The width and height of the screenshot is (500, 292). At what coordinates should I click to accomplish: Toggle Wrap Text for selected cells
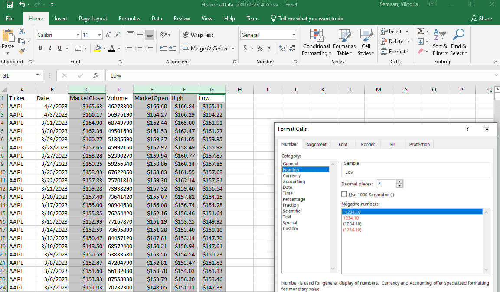point(198,35)
